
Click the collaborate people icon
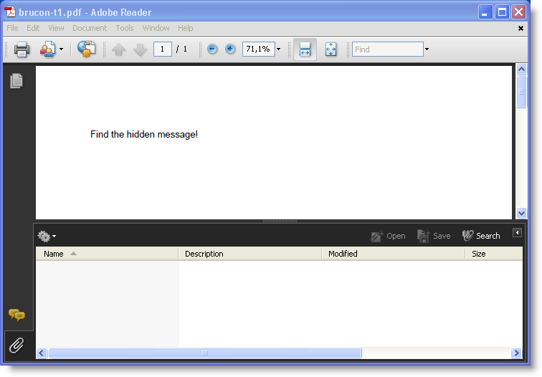[x=48, y=49]
